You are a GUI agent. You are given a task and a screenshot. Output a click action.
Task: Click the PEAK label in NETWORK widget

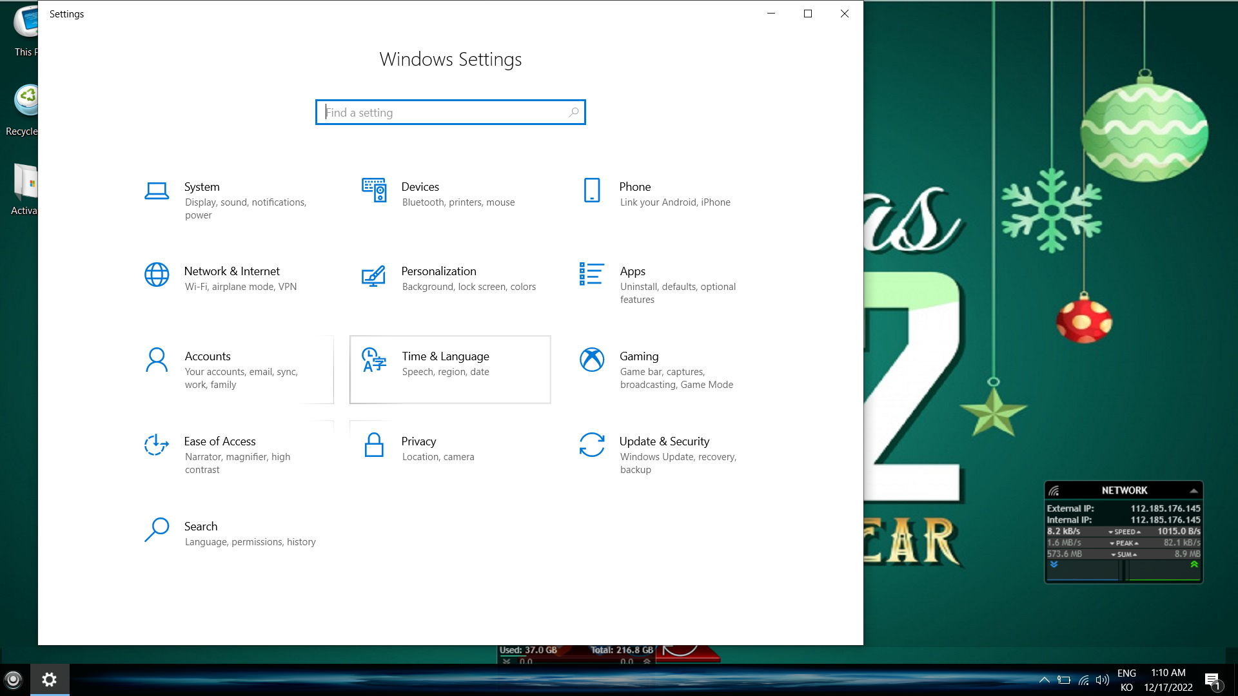1125,543
